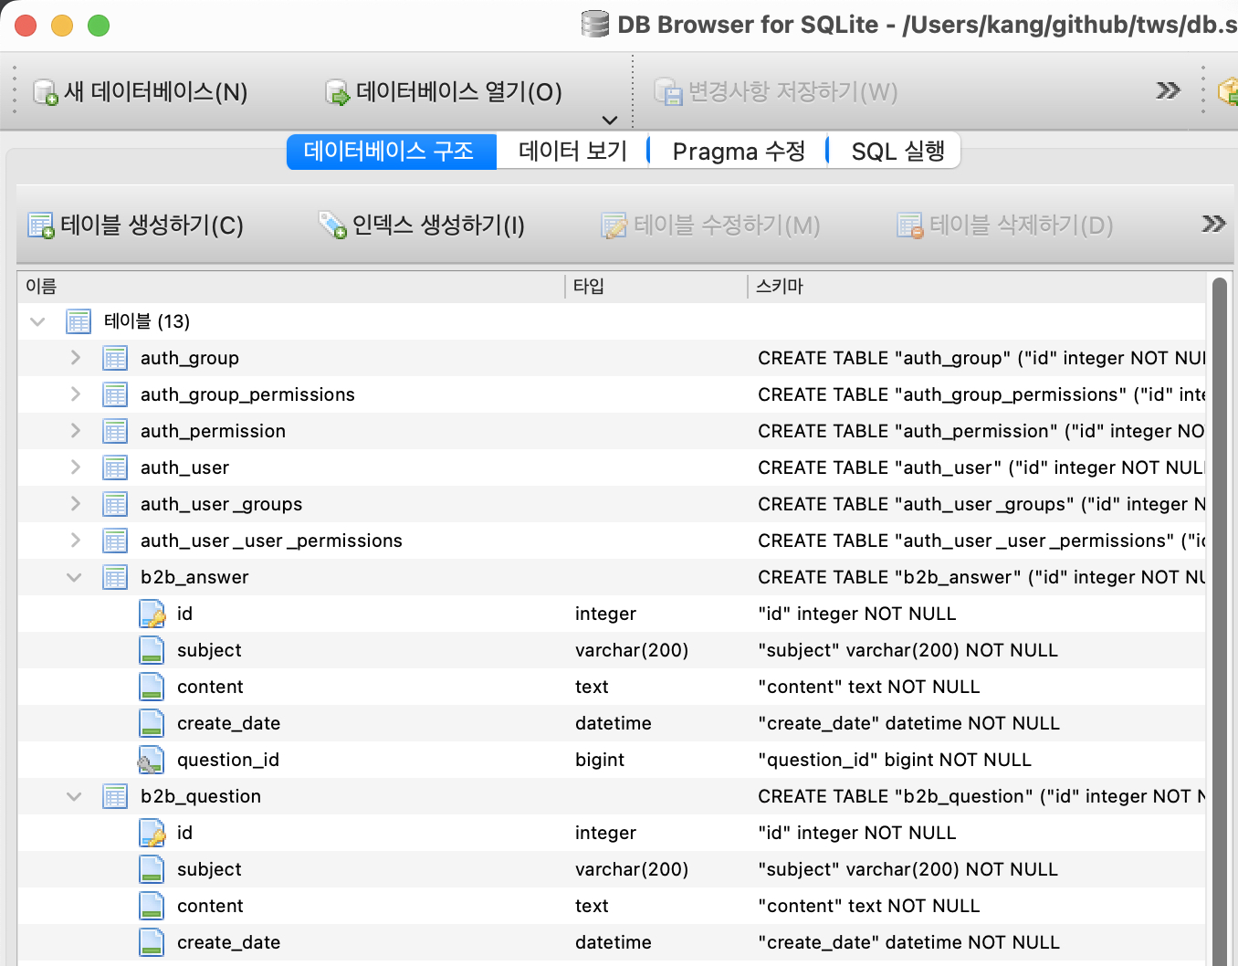Collapse the 테이블 (13) tree node
1238x966 pixels.
point(37,321)
